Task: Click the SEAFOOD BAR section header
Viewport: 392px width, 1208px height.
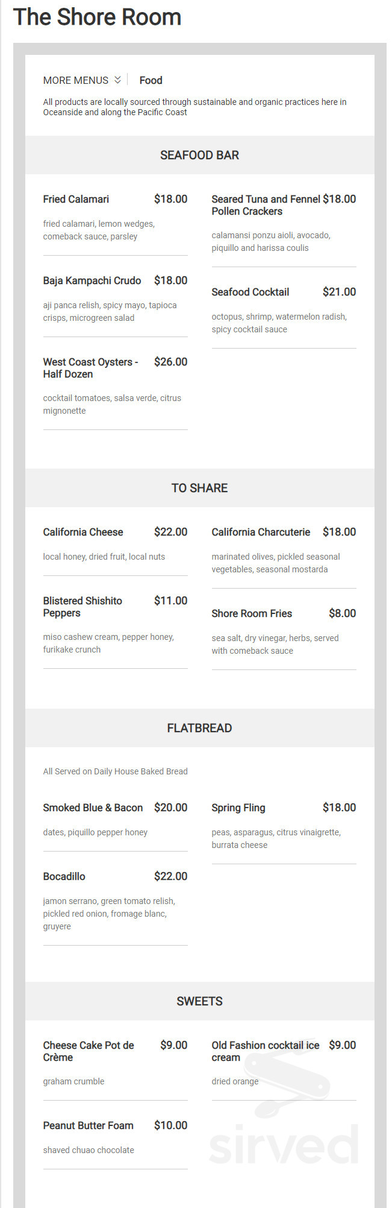Action: pyautogui.click(x=199, y=155)
